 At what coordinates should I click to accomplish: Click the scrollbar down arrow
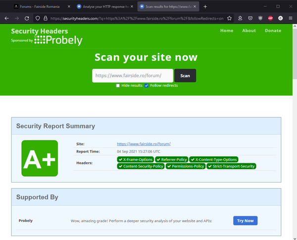[x=295, y=239]
